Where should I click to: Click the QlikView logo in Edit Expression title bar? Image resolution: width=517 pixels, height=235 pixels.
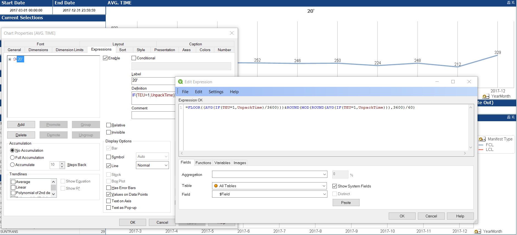[x=180, y=82]
